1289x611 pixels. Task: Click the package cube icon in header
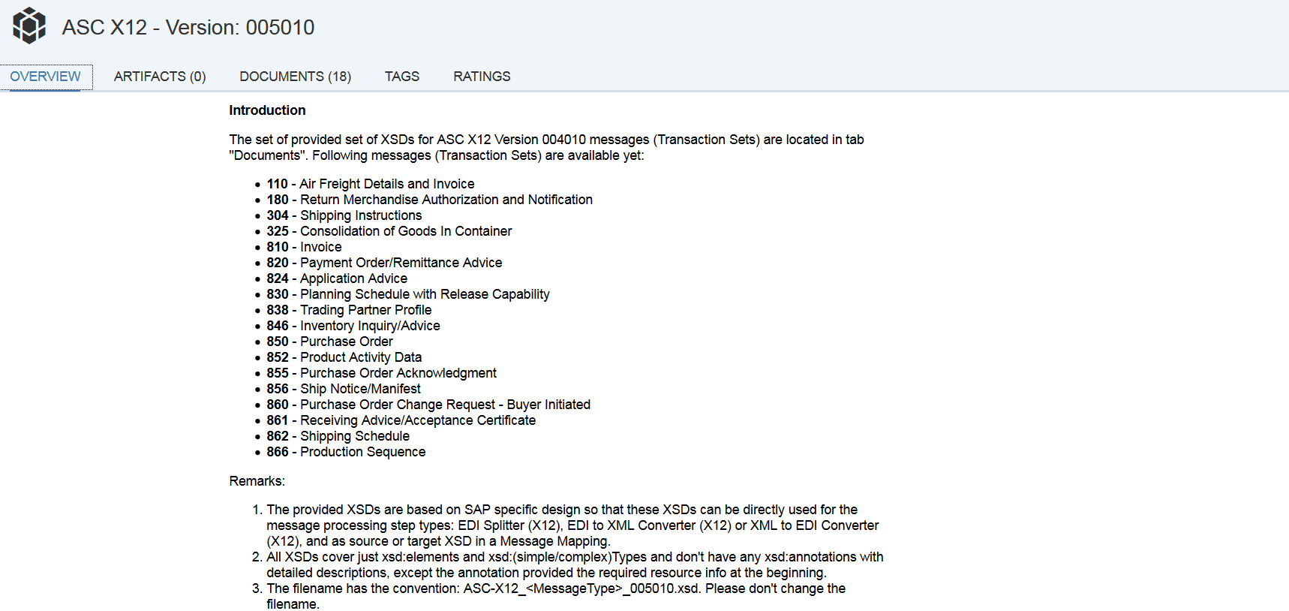tap(29, 26)
